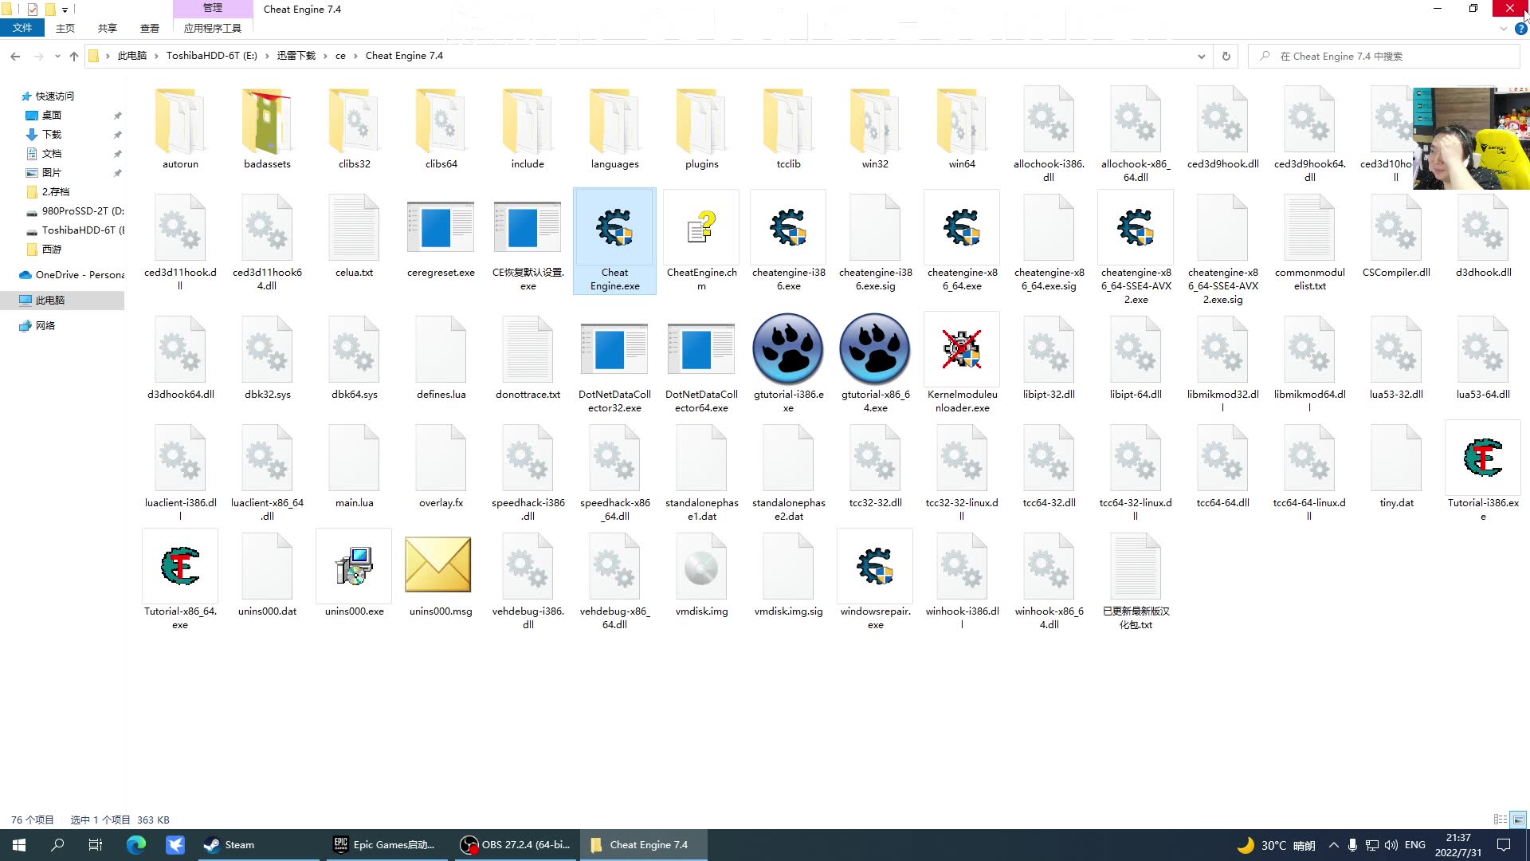The height and width of the screenshot is (861, 1530).
Task: Select the cheatengine-i386.exe icon
Action: pos(788,228)
